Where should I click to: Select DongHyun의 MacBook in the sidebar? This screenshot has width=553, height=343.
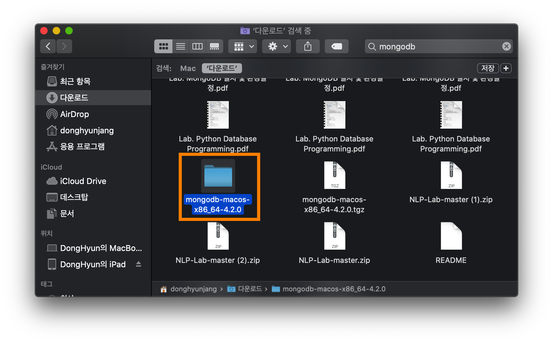tap(93, 248)
